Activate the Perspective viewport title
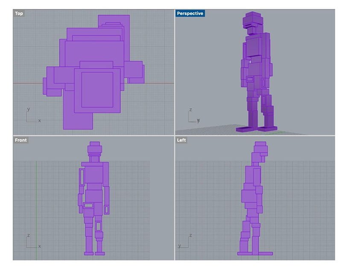 pyautogui.click(x=190, y=14)
